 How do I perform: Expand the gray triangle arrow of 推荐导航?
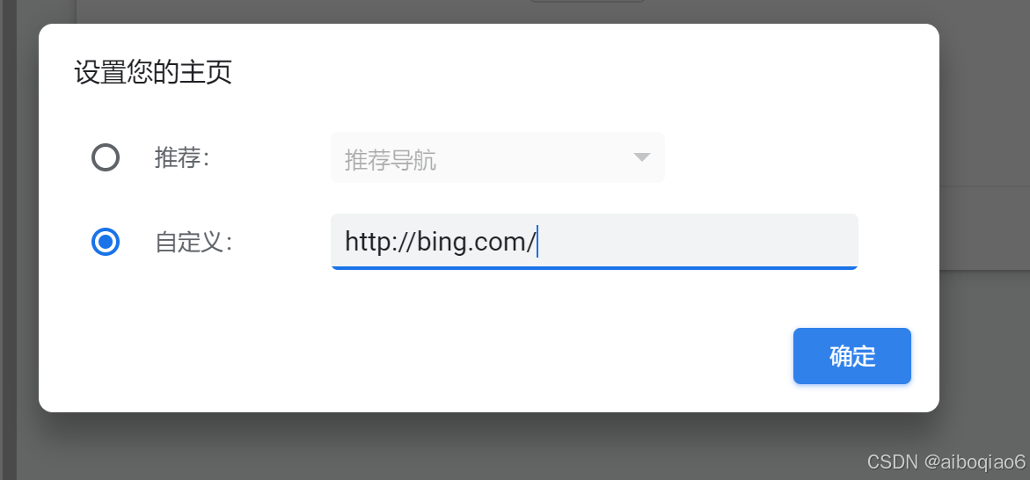[642, 157]
